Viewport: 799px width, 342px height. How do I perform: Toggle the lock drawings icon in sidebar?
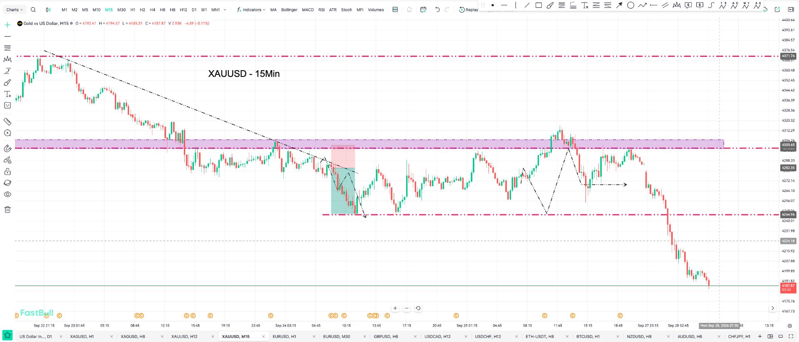click(7, 172)
